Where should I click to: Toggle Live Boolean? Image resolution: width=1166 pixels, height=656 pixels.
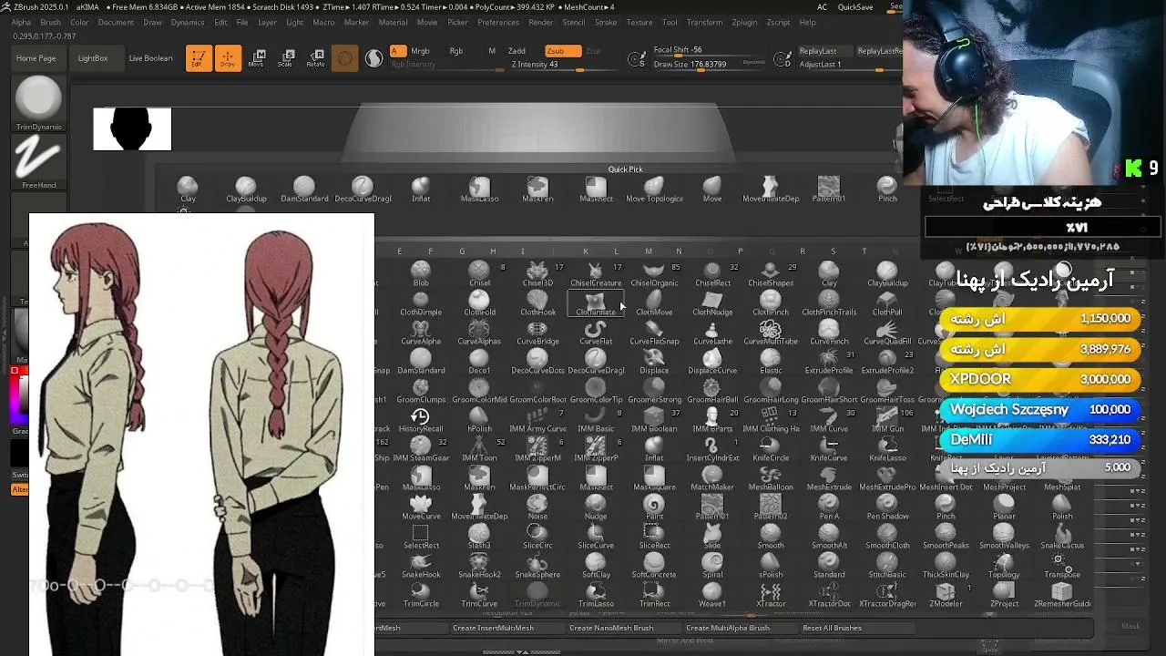pyautogui.click(x=150, y=58)
